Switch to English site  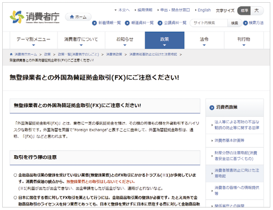click(x=204, y=10)
